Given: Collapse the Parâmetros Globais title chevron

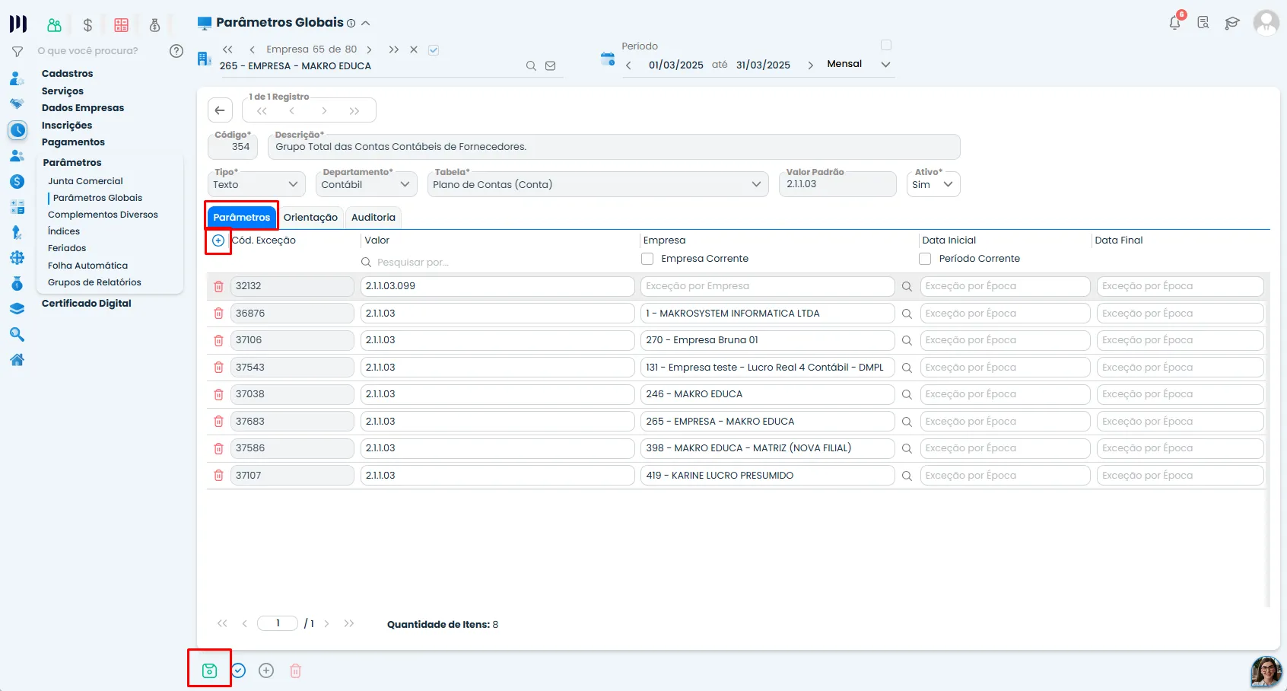Looking at the screenshot, I should tap(366, 23).
